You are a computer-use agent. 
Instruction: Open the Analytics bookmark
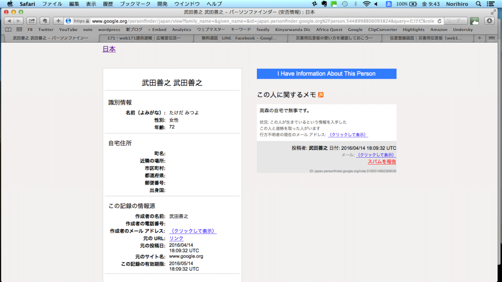point(181,30)
